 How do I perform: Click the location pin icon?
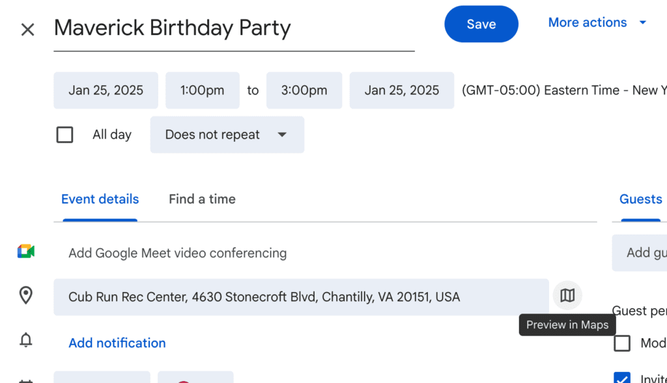pos(26,296)
